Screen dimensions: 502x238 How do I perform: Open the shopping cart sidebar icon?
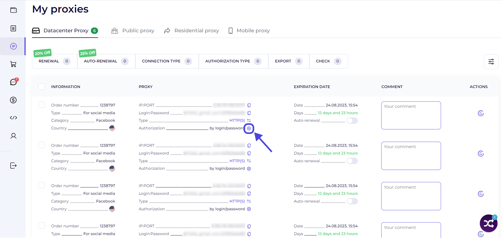(x=13, y=64)
